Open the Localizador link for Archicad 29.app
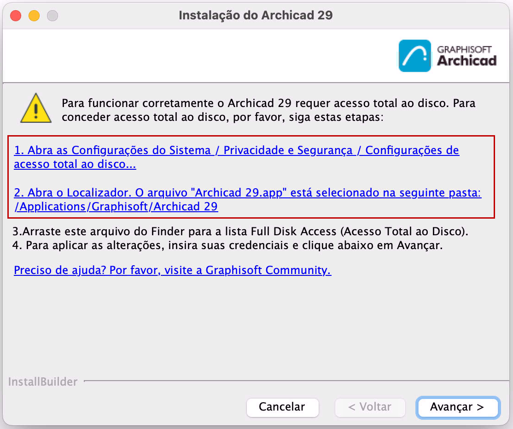Image resolution: width=513 pixels, height=429 pixels. coord(247,199)
